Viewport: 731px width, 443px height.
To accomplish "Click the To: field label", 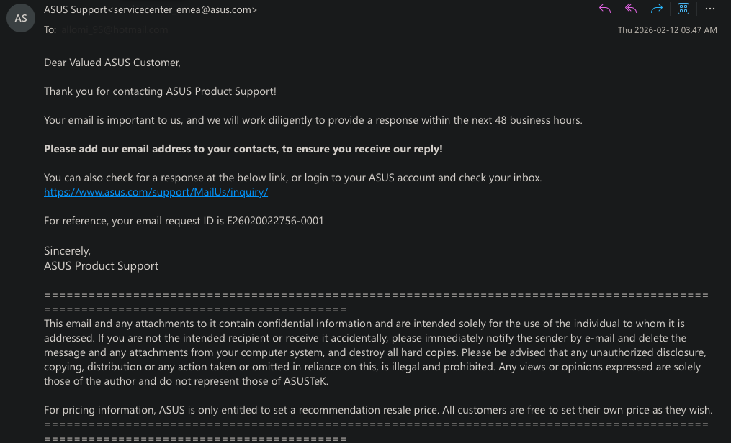I will (50, 30).
